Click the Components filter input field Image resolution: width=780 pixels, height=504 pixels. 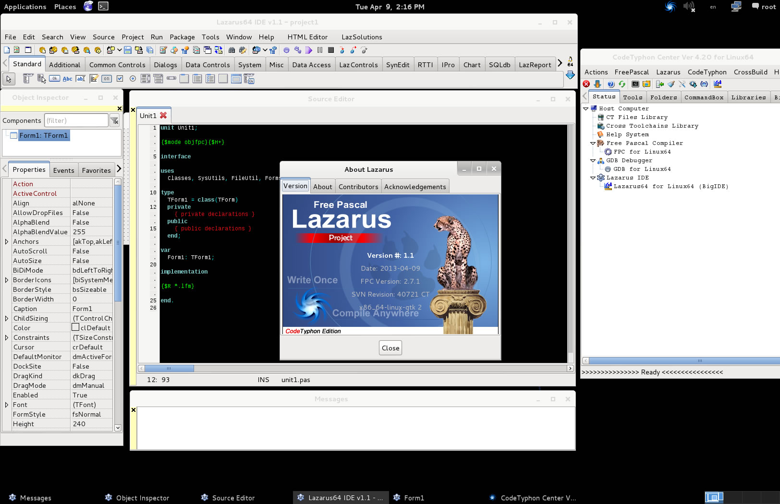76,120
